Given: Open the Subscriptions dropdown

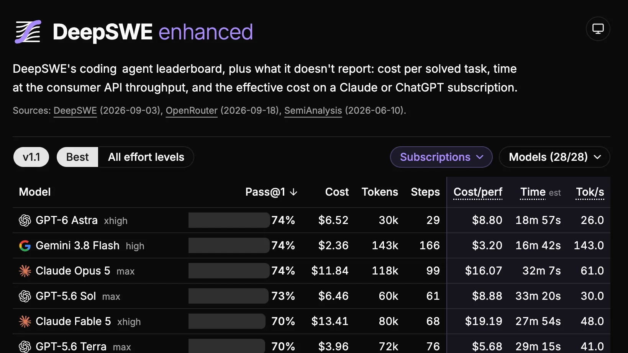Looking at the screenshot, I should 441,157.
